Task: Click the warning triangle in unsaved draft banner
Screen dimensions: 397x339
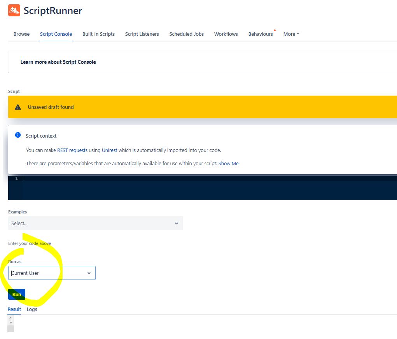Action: coord(17,107)
